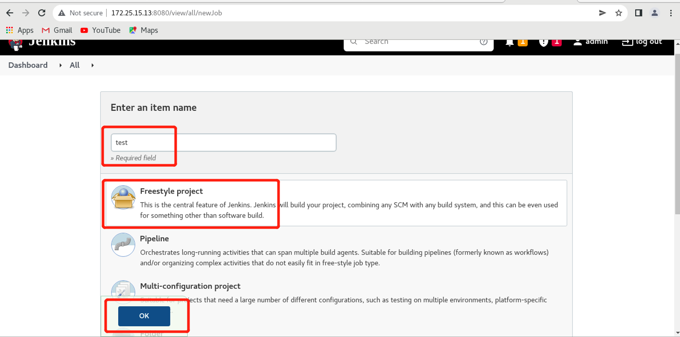Image resolution: width=680 pixels, height=337 pixels.
Task: Expand the All breadcrumb arrow
Action: click(x=93, y=65)
